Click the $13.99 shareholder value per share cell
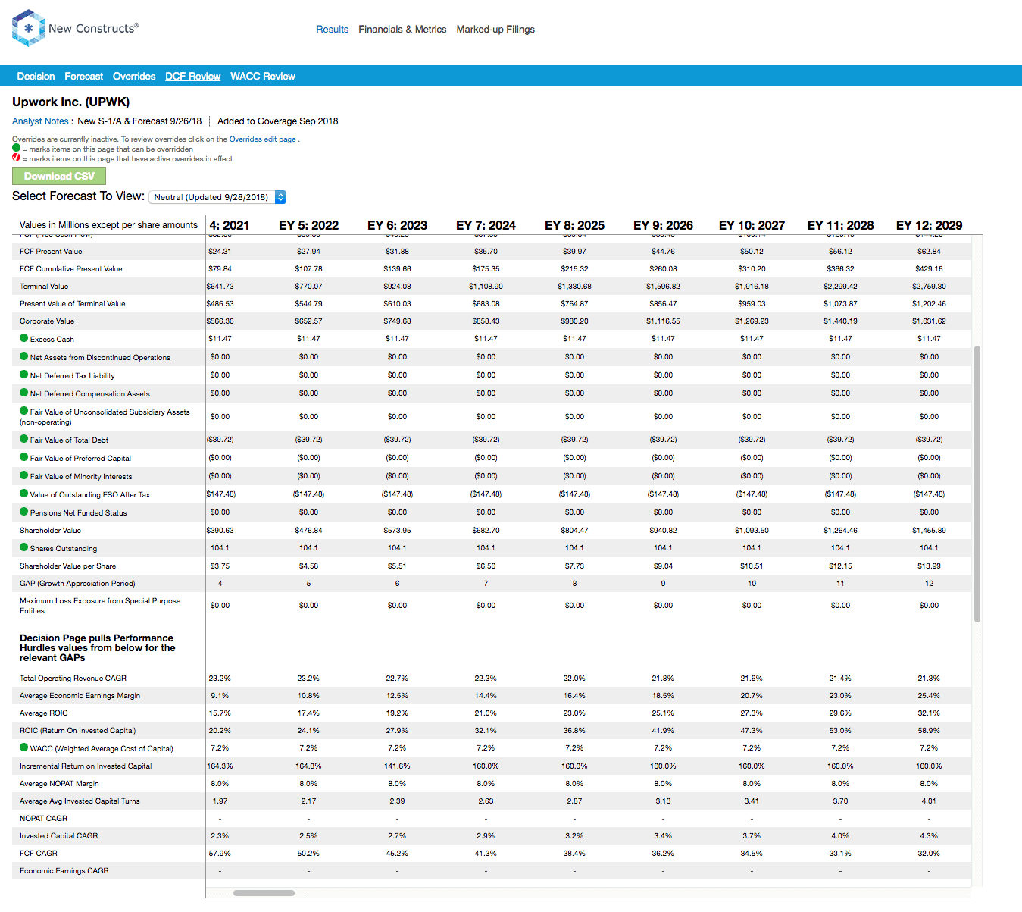Viewport: 1022px width, 912px height. click(929, 566)
